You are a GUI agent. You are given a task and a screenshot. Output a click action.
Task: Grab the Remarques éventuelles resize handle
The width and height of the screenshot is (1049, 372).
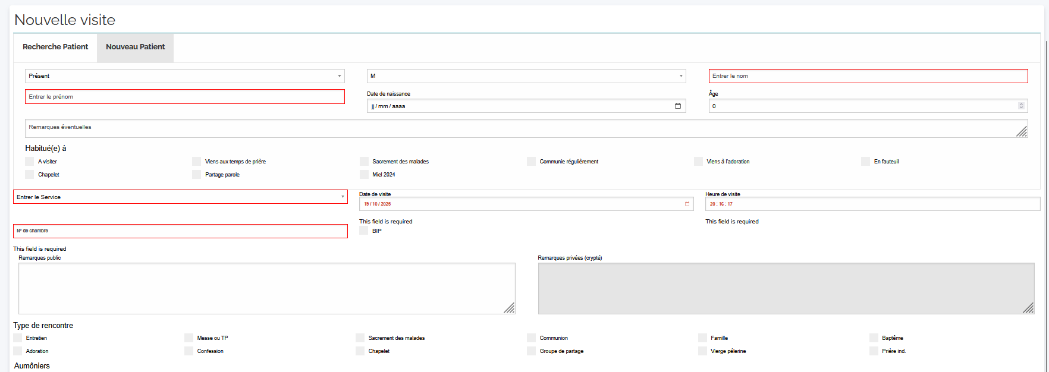click(x=1022, y=132)
